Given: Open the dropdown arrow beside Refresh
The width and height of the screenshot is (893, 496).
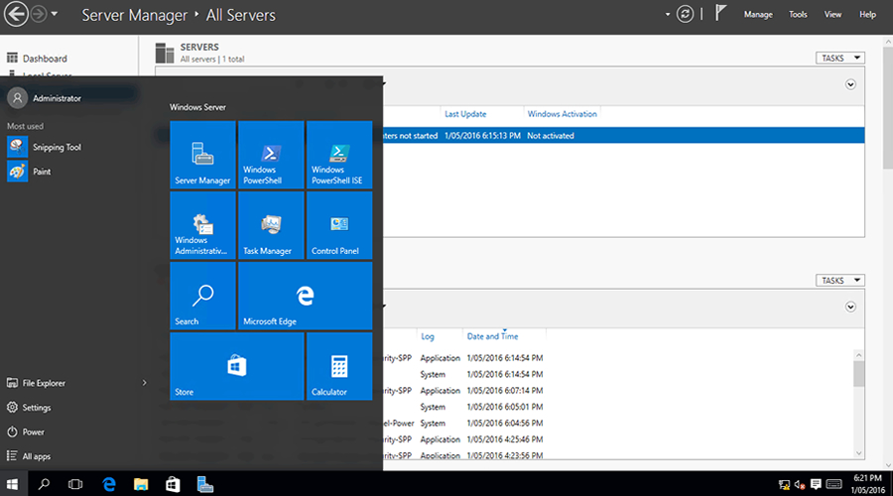Looking at the screenshot, I should [x=668, y=14].
